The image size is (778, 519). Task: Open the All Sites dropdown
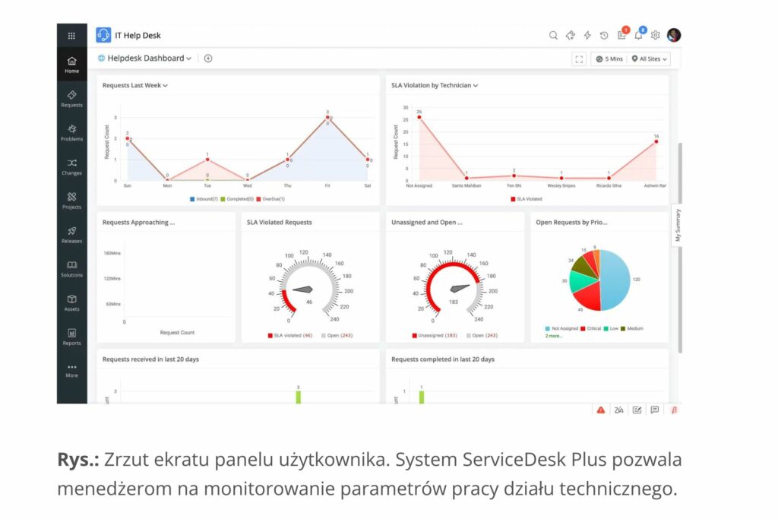(x=650, y=59)
